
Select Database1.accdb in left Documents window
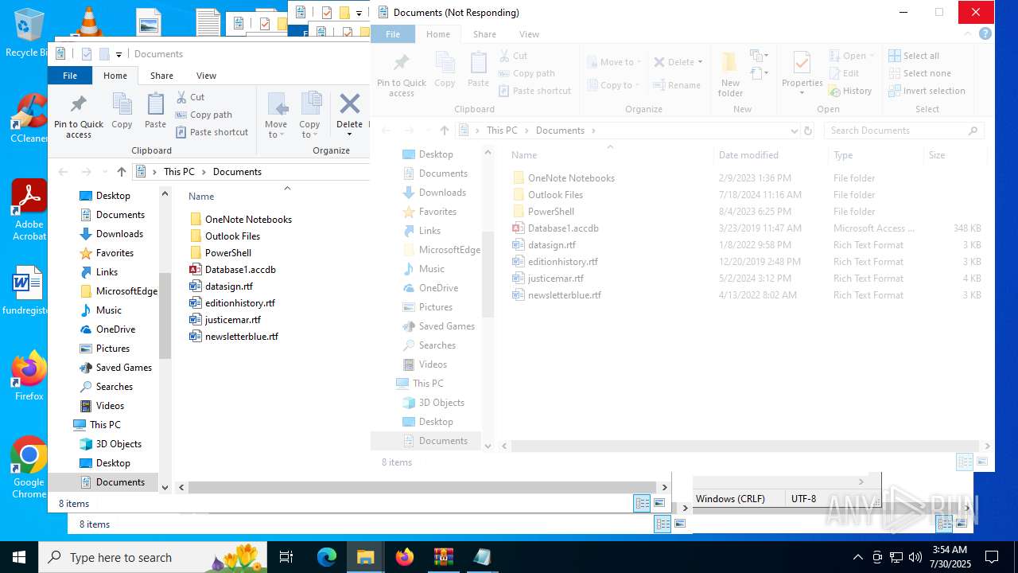point(232,269)
